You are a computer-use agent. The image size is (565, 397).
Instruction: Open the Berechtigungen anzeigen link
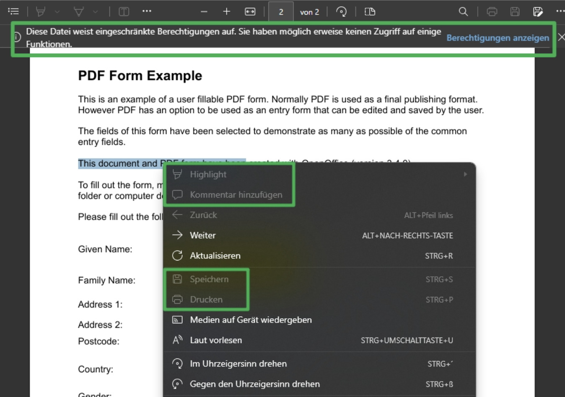tap(498, 38)
